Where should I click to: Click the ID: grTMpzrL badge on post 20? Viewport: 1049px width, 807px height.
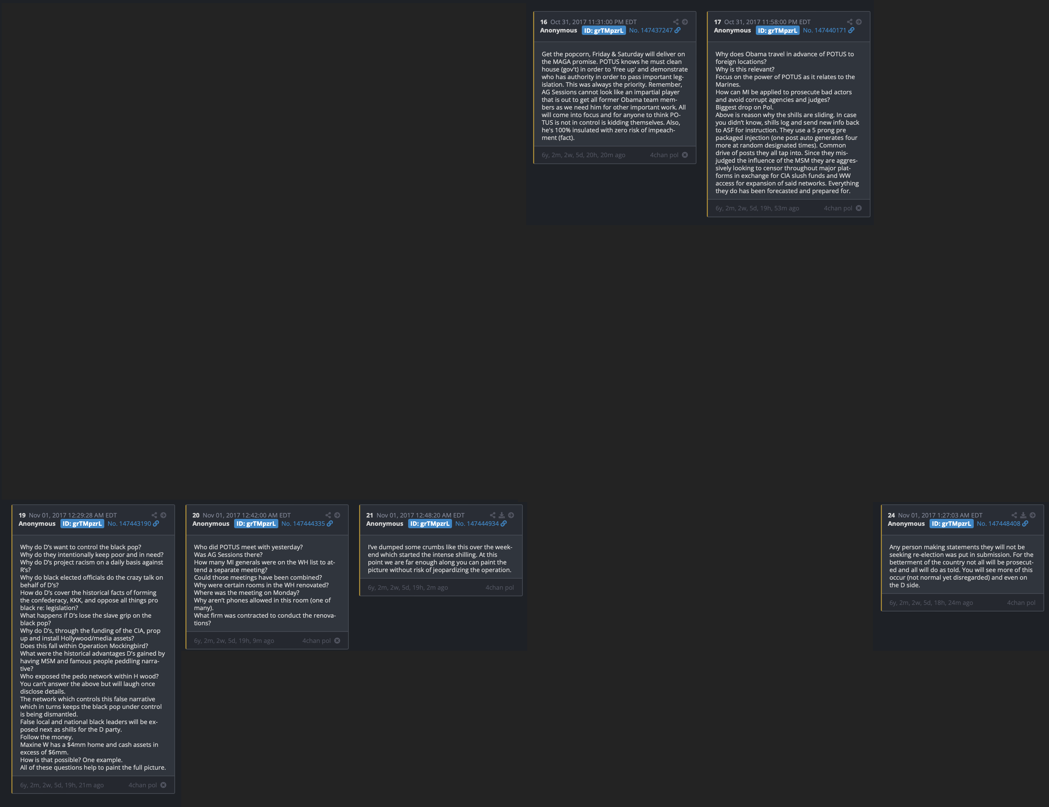pos(256,524)
